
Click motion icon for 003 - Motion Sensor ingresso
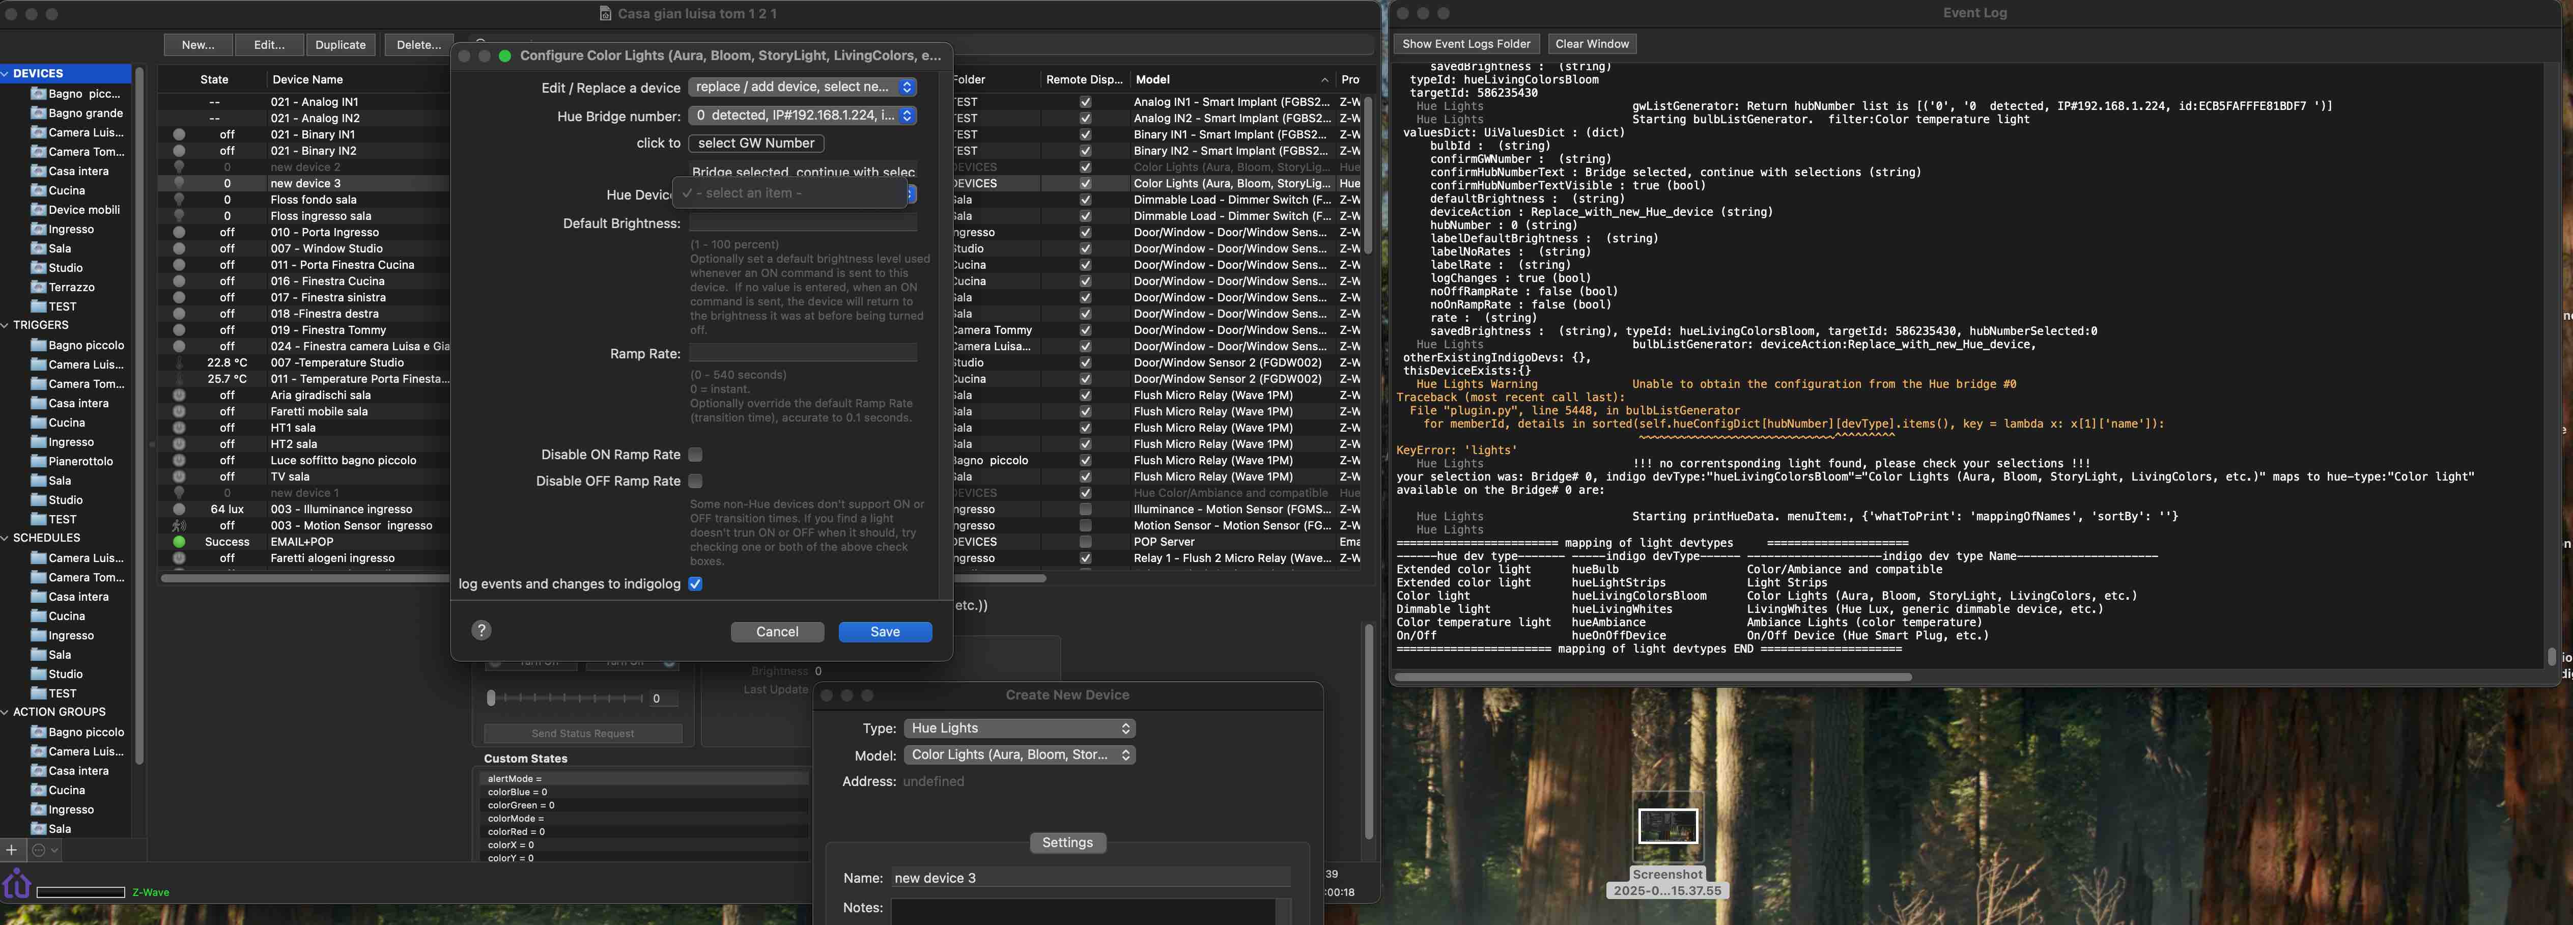tap(179, 525)
